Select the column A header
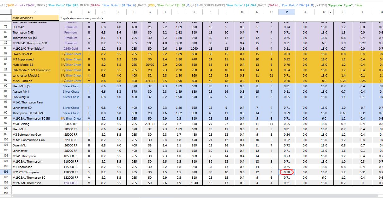The width and height of the screenshot is (383, 198). 35,12
